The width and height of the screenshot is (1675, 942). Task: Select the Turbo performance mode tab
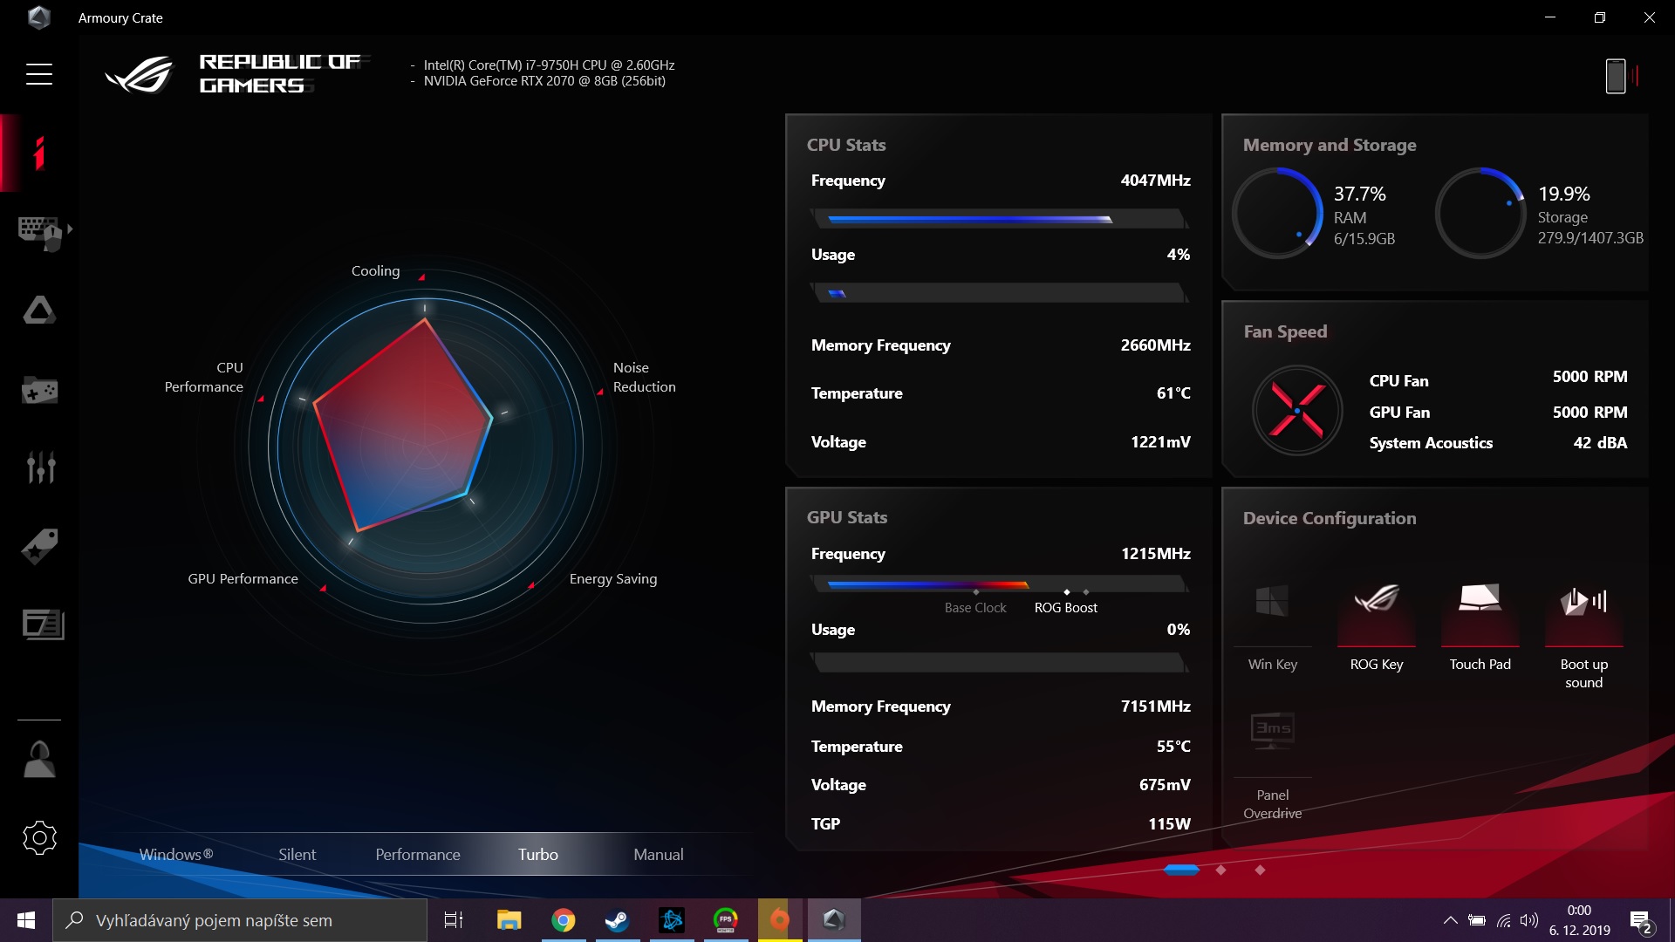pyautogui.click(x=537, y=853)
